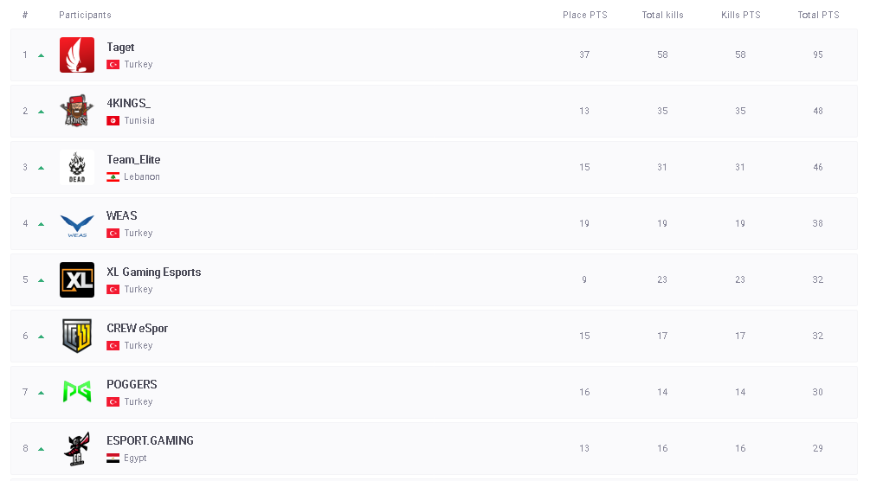Click the XL Gaming Esports logo
Image resolution: width=870 pixels, height=481 pixels.
pos(77,280)
